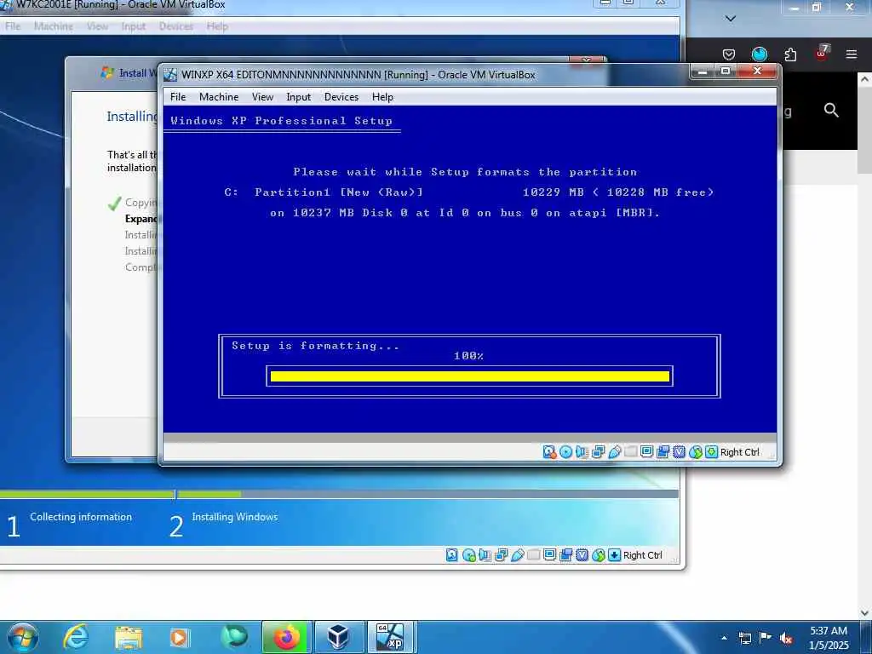This screenshot has width=872, height=654.
Task: Open Firefox hamburger application menu
Action: [x=852, y=54]
